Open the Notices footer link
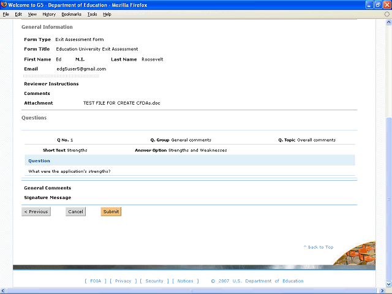The height and width of the screenshot is (294, 392). 185,281
